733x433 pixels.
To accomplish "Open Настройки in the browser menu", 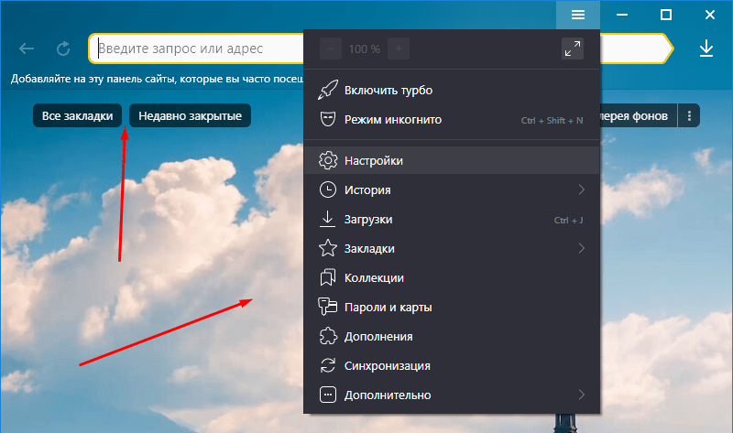I will tap(452, 160).
